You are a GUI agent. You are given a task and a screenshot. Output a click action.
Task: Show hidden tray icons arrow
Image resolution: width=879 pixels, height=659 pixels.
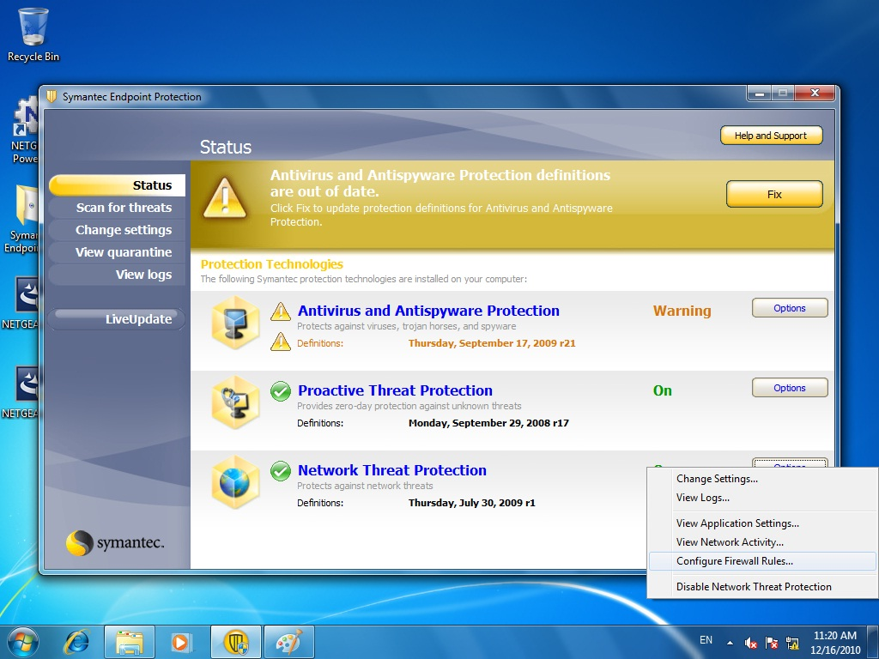[x=730, y=643]
